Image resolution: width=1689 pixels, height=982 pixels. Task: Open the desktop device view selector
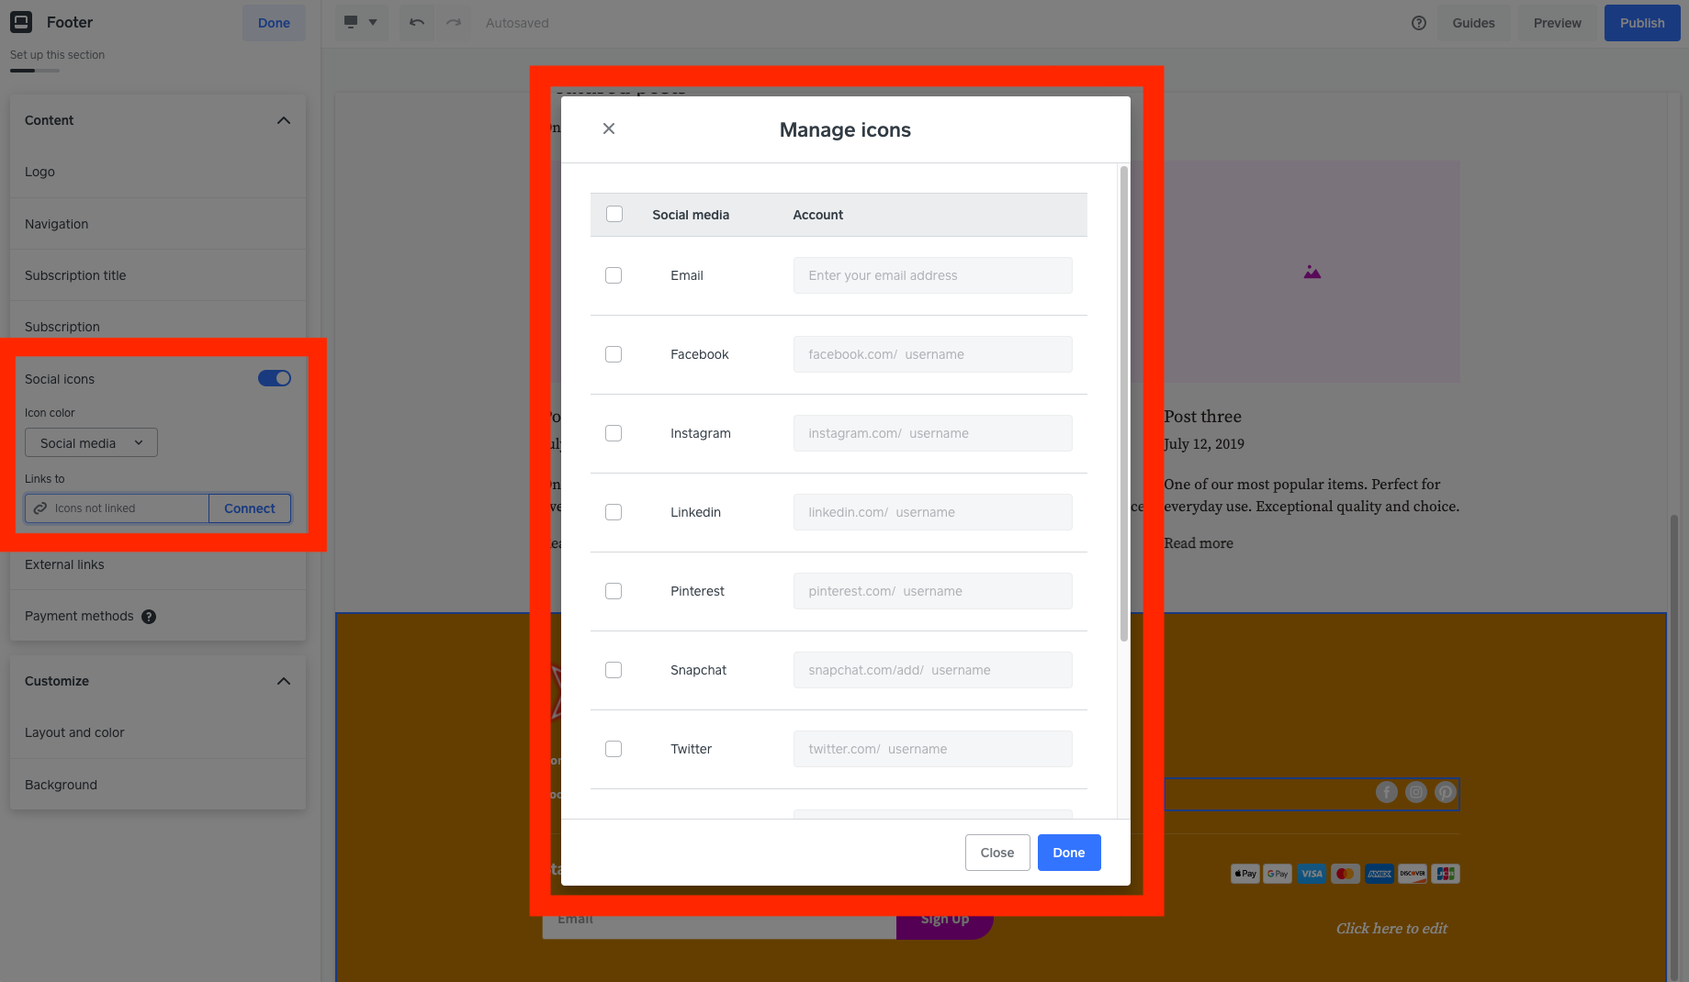[360, 22]
